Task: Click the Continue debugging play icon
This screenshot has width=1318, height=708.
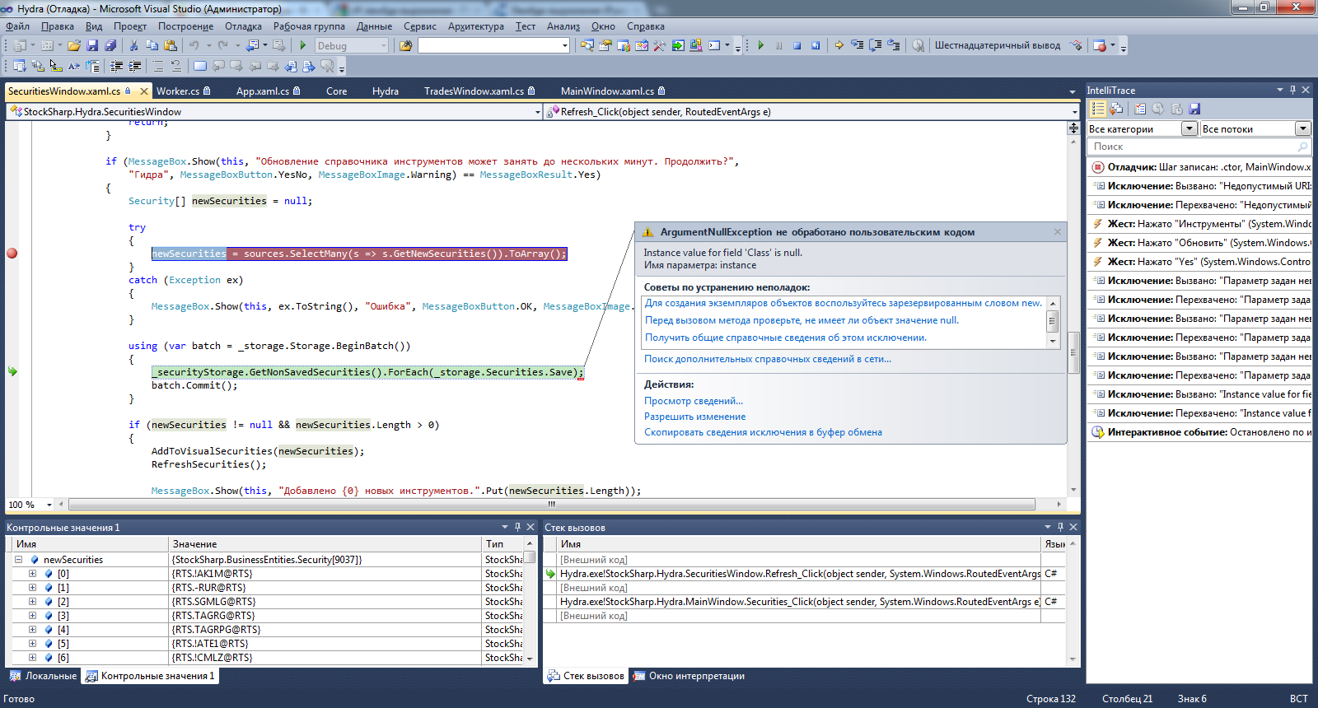Action: (x=760, y=45)
